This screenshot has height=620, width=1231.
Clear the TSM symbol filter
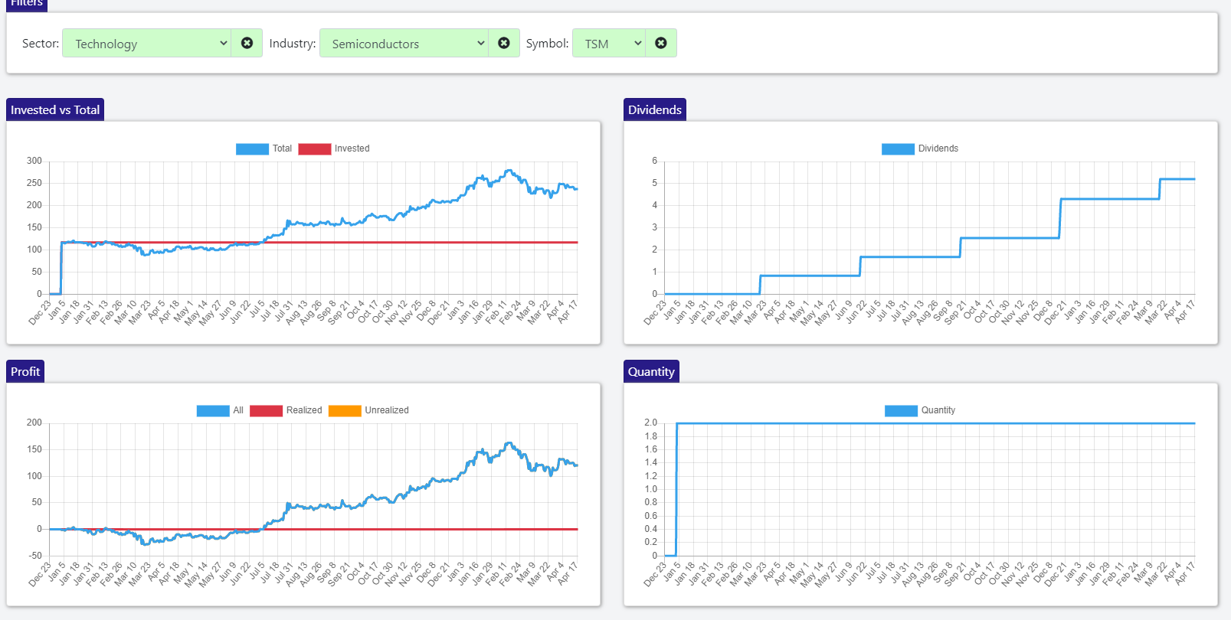[x=661, y=43]
